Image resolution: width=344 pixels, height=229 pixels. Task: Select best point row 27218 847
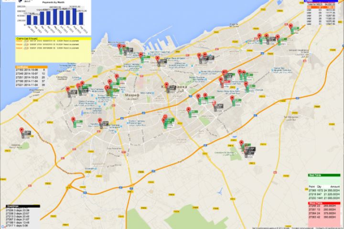[x=324, y=194]
